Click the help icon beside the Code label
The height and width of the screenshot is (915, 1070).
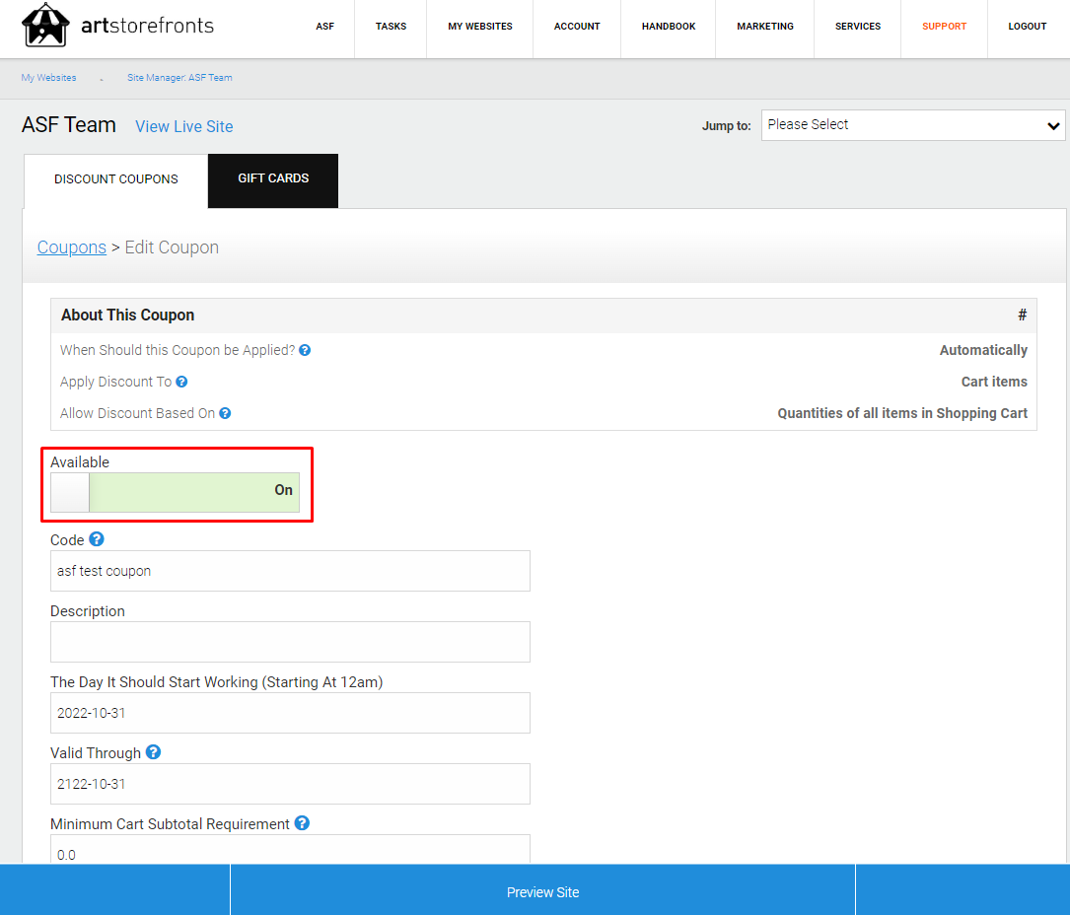point(96,538)
